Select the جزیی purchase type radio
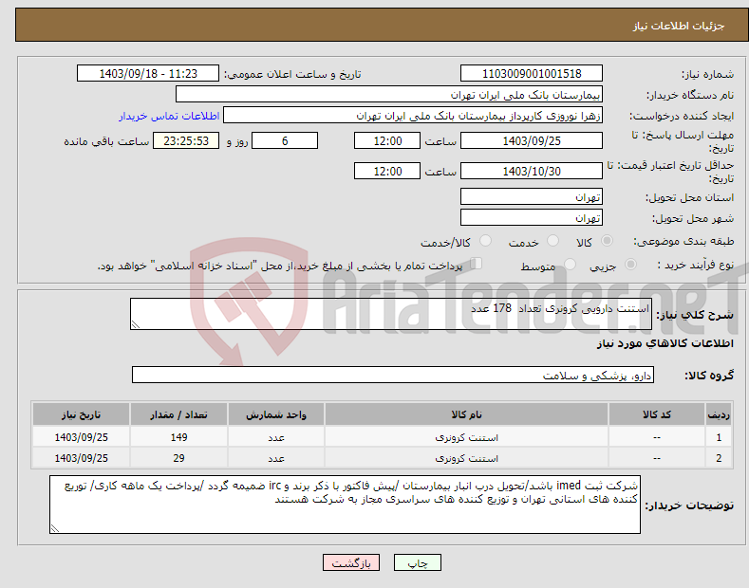The height and width of the screenshot is (588, 749). pos(630,265)
